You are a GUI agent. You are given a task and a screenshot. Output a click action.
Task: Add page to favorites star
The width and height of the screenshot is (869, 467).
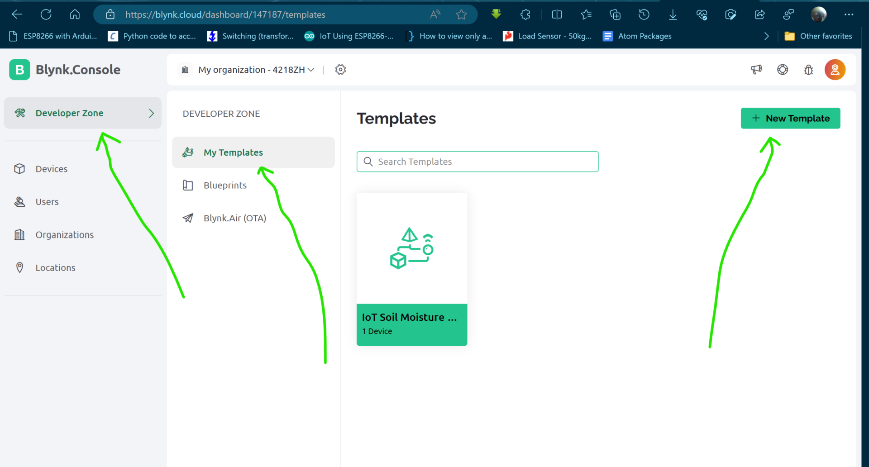pos(461,14)
